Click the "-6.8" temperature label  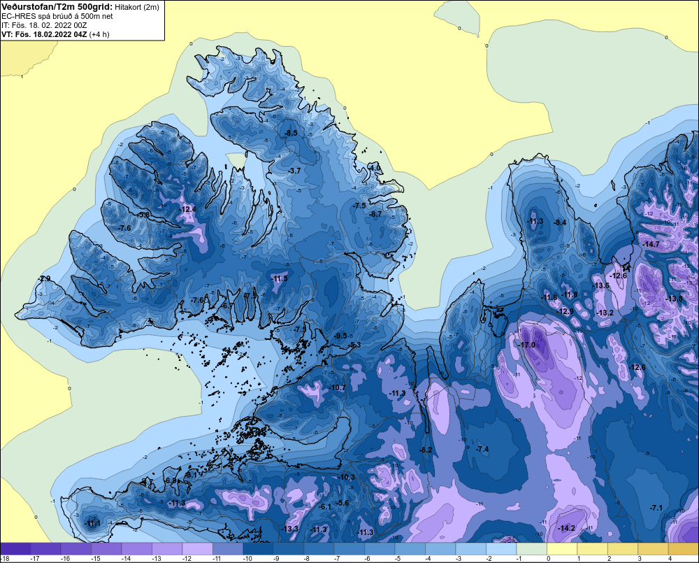click(x=171, y=480)
